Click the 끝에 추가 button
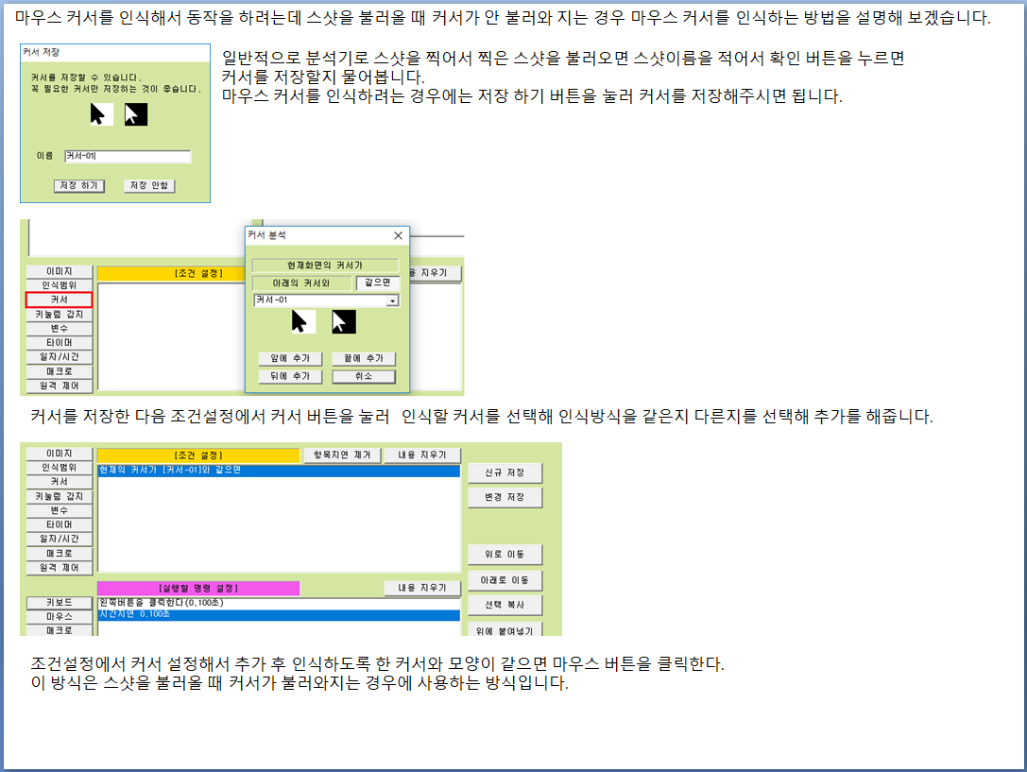 click(x=363, y=359)
